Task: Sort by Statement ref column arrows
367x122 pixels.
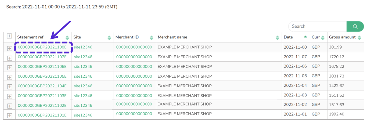Action: click(67, 38)
